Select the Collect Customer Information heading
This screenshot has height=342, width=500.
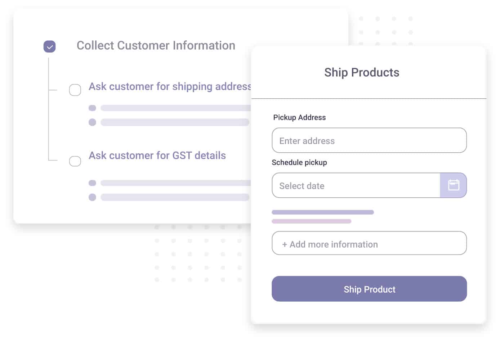(156, 46)
